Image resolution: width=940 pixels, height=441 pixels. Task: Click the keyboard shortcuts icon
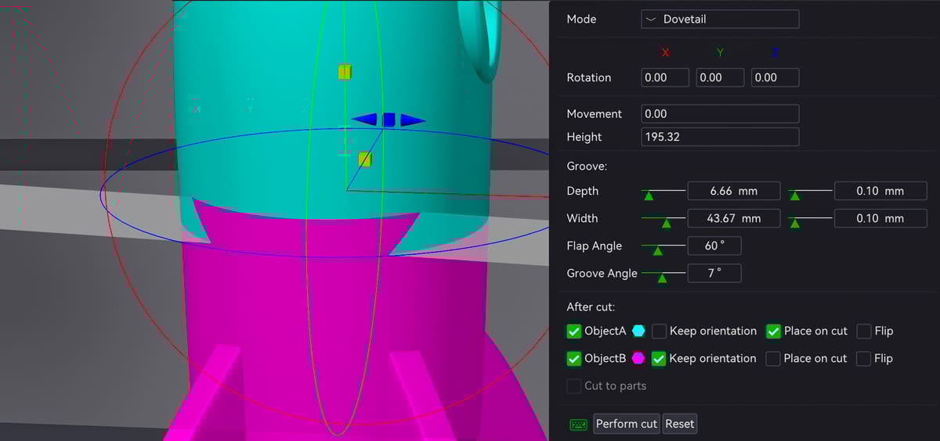coord(578,424)
